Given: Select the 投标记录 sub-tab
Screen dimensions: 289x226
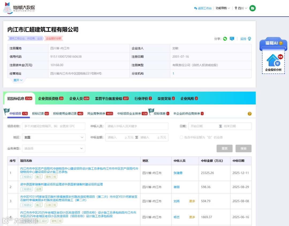Looking at the screenshot, I should pyautogui.click(x=40, y=114).
